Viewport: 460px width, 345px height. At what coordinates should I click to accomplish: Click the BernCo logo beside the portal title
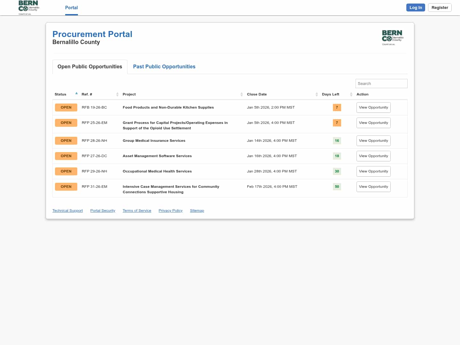[393, 38]
